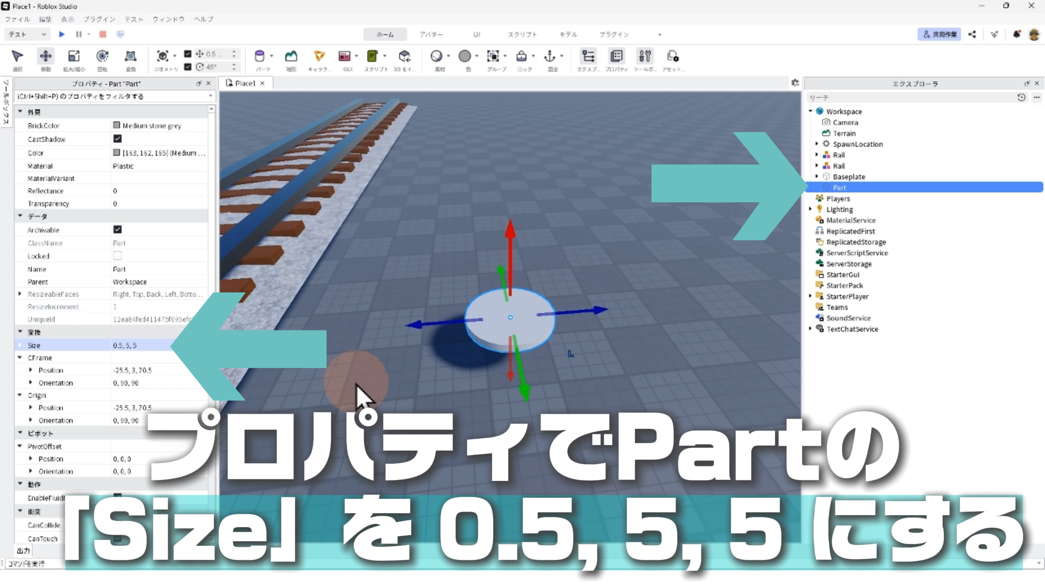The width and height of the screenshot is (1045, 587).
Task: Click the Insert Part icon
Action: coord(260,57)
